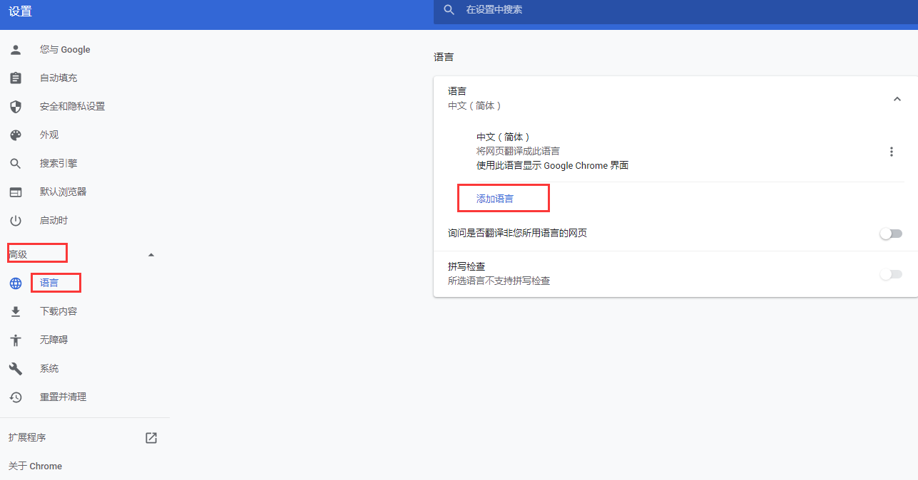Click the wrench icon beside 系统
Screen dimensions: 918x480
16,369
